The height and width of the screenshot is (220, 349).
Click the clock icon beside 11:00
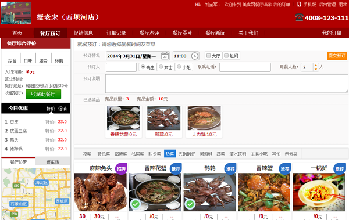tap(195, 56)
